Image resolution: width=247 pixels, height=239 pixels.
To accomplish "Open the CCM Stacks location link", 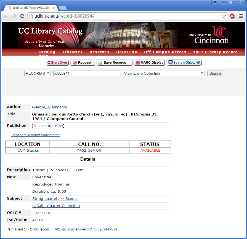I will pyautogui.click(x=28, y=151).
